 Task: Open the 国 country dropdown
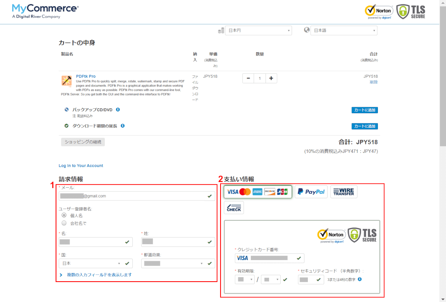(x=96, y=263)
